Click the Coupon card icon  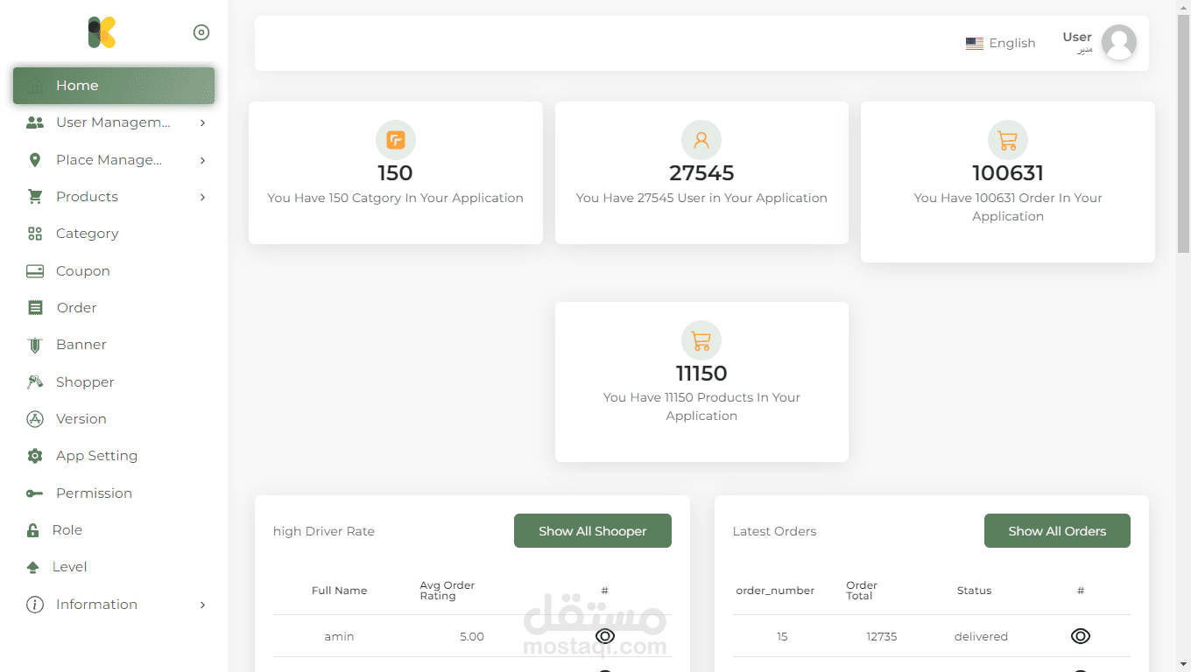[x=35, y=271]
